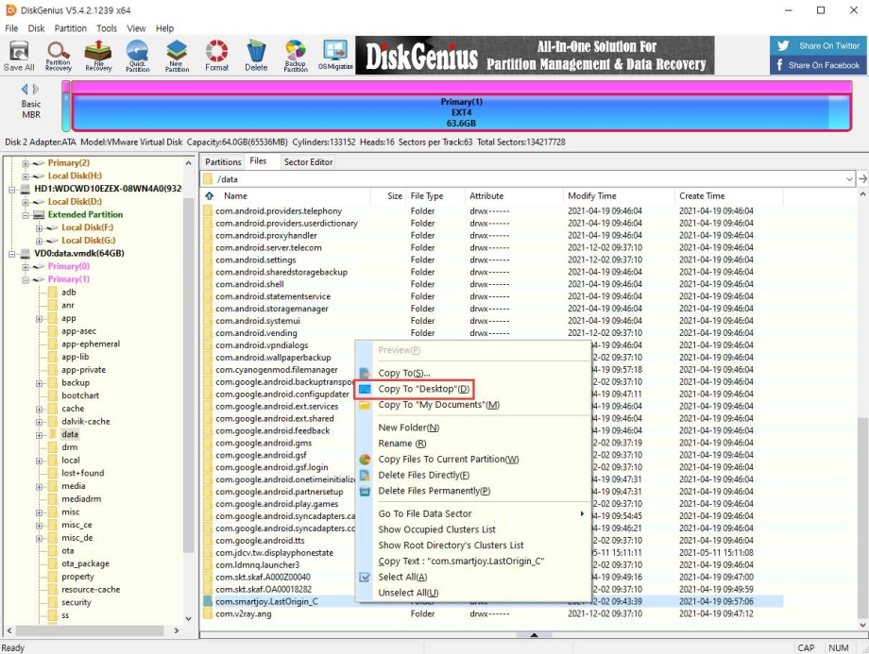
Task: Select the Files tab
Action: (x=258, y=160)
